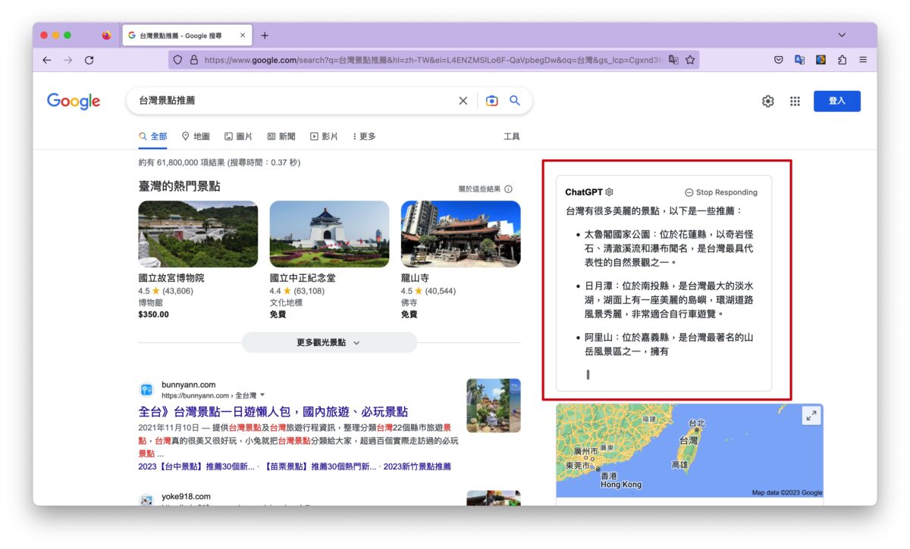910x549 pixels.
Task: Open the 【苗栗景點】推薦30個熱門新 sublink
Action: tap(320, 466)
